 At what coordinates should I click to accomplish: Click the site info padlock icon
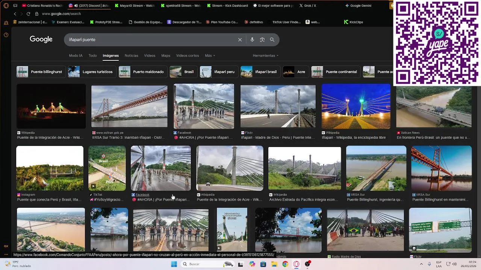pyautogui.click(x=36, y=14)
